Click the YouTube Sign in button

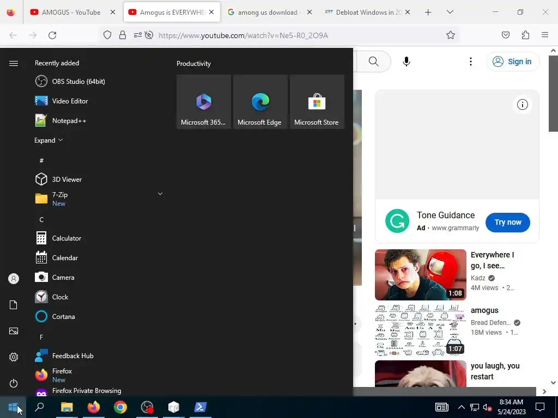pos(513,62)
